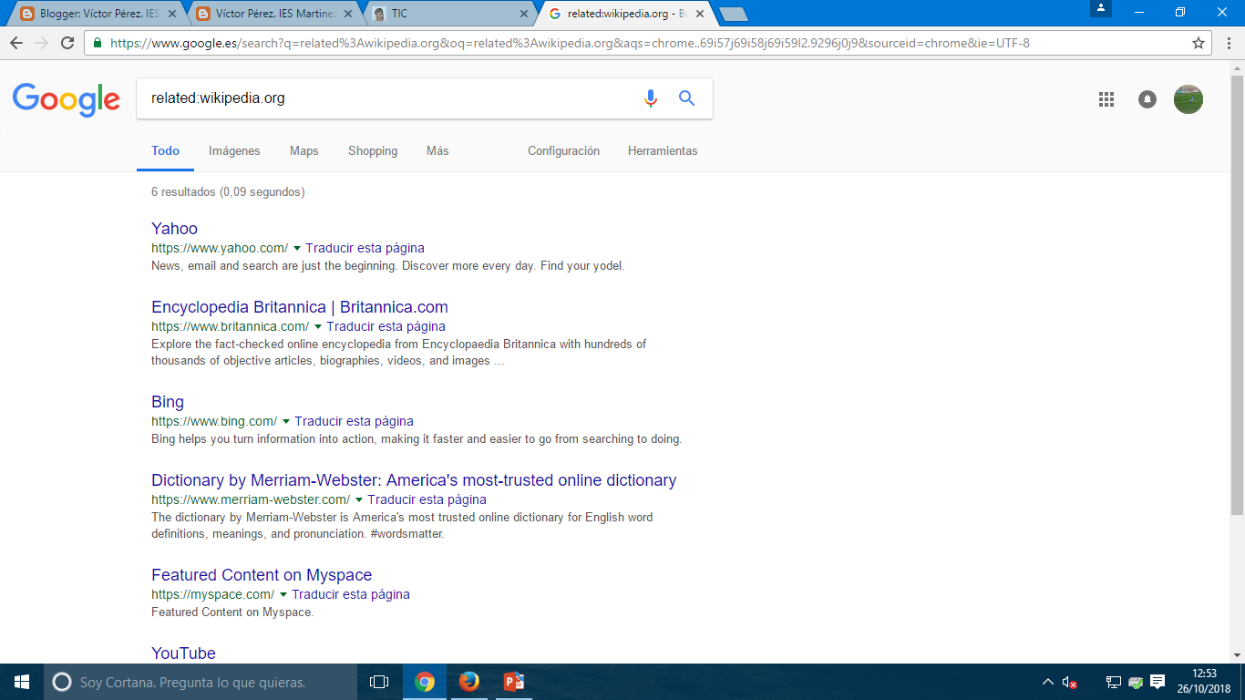Viewport: 1245px width, 700px height.
Task: Expand the Yahoo result dropdown arrow
Action: coord(297,248)
